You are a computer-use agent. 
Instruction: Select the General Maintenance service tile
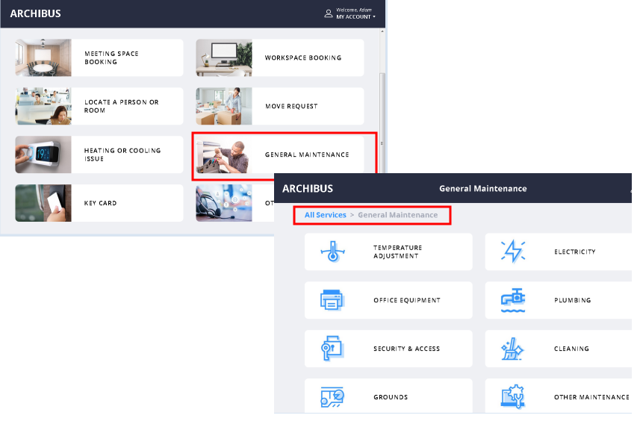coord(279,155)
